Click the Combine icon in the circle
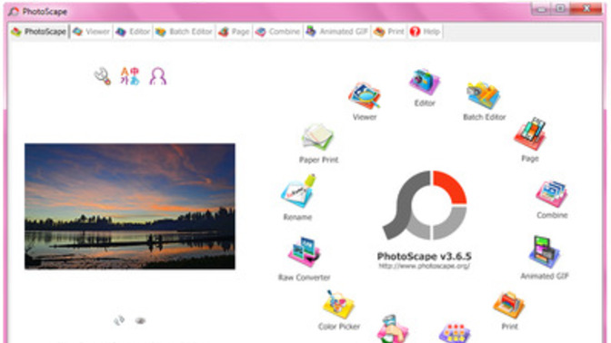 [551, 193]
